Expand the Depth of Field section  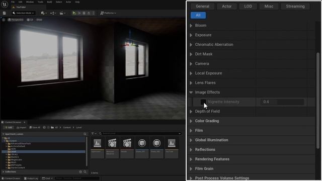191,112
